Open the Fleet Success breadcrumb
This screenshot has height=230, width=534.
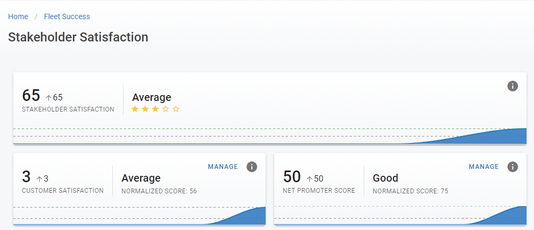point(67,16)
